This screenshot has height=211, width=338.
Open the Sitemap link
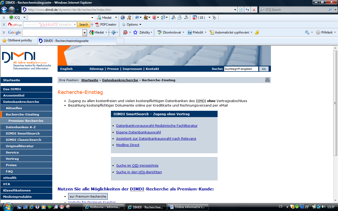click(96, 69)
